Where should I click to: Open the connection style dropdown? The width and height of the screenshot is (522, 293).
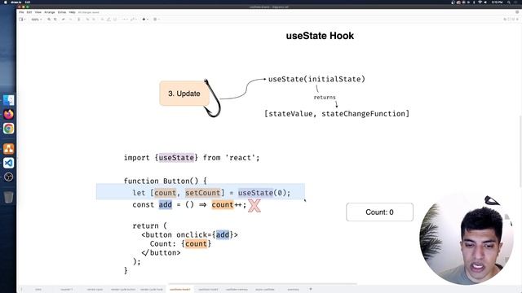[125, 20]
